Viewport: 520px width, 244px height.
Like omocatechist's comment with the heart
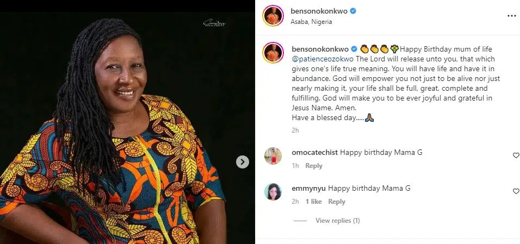click(516, 155)
